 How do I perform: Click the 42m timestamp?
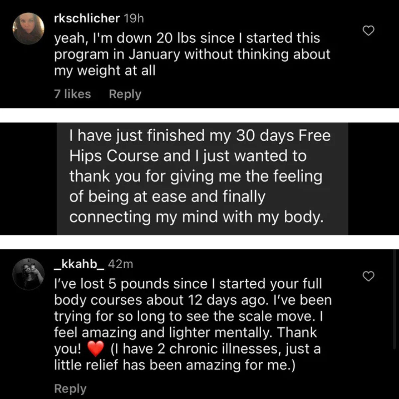click(x=121, y=264)
